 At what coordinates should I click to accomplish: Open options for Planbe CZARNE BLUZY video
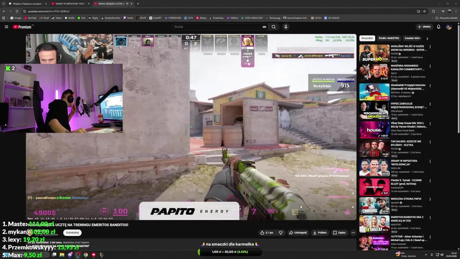[430, 181]
